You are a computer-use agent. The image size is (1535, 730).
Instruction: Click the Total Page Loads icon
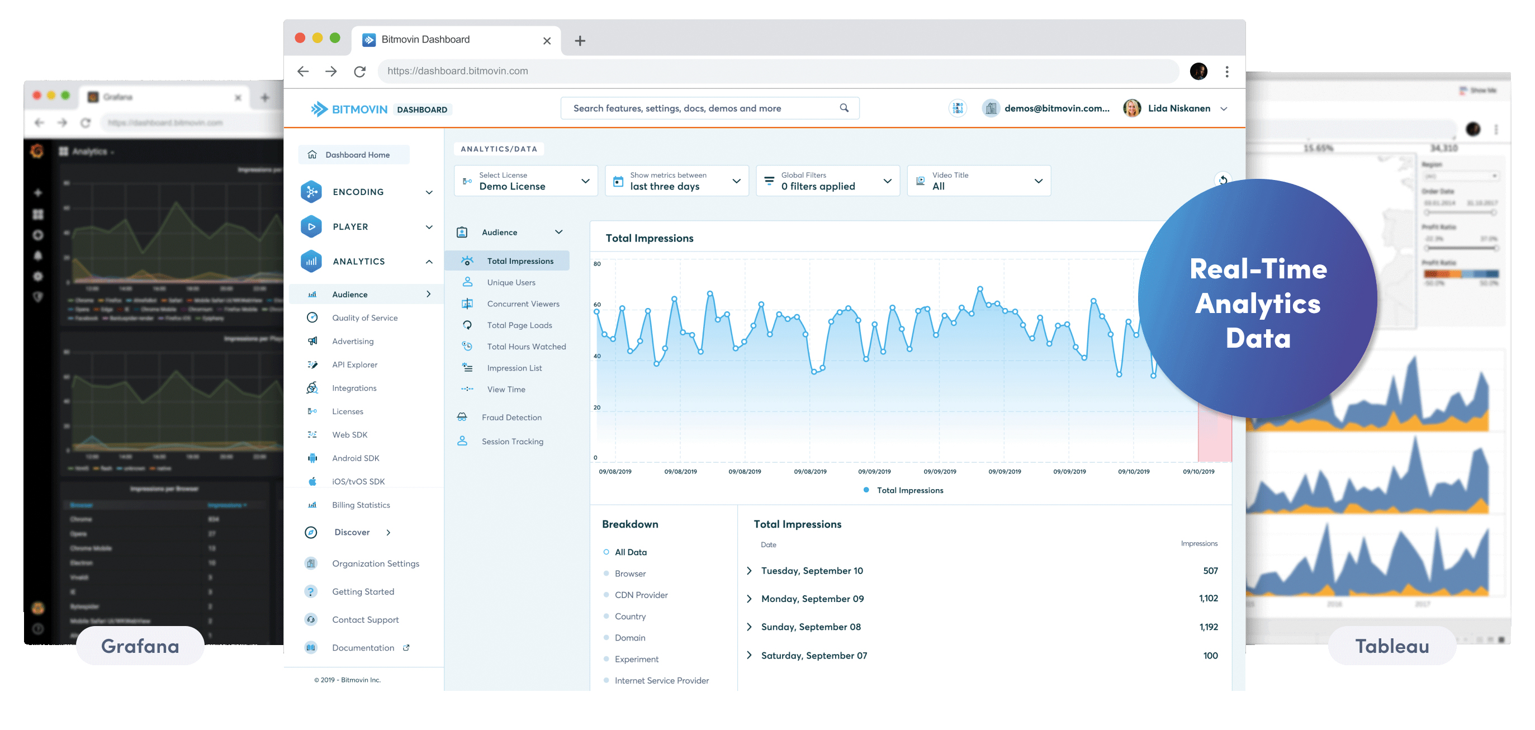(467, 325)
